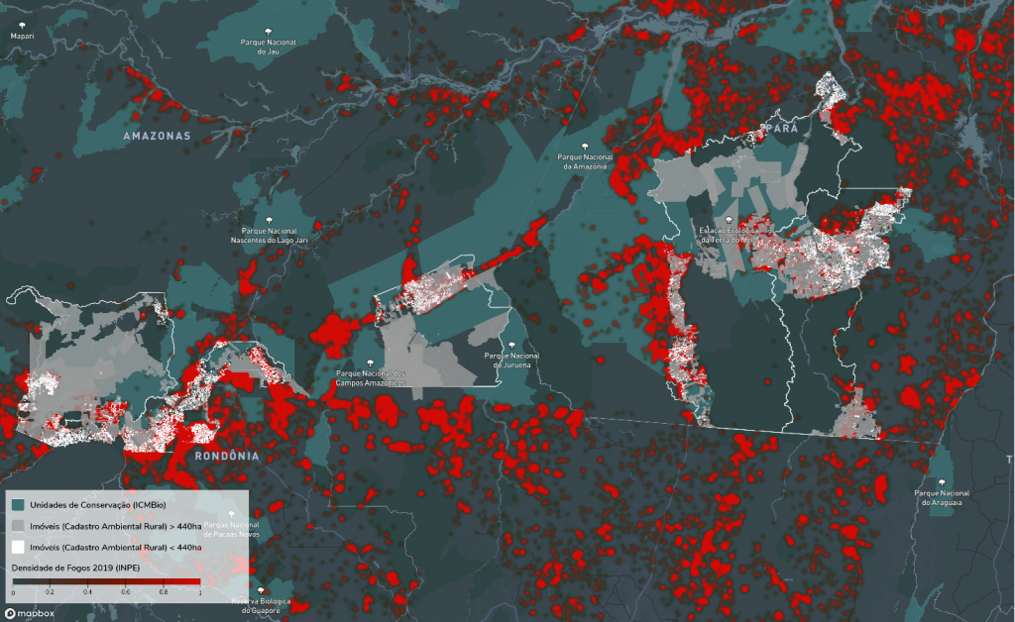Click the Reserva Biológica do Guaporé icon
This screenshot has width=1015, height=622.
tap(261, 590)
